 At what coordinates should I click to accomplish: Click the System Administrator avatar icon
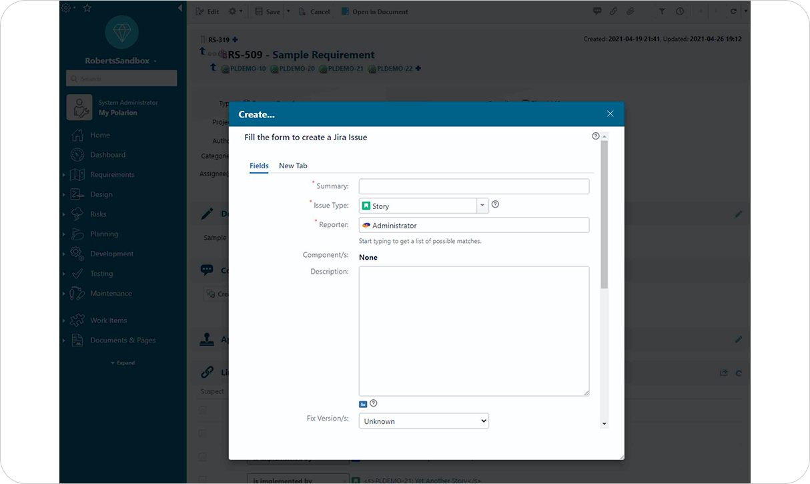tap(79, 107)
